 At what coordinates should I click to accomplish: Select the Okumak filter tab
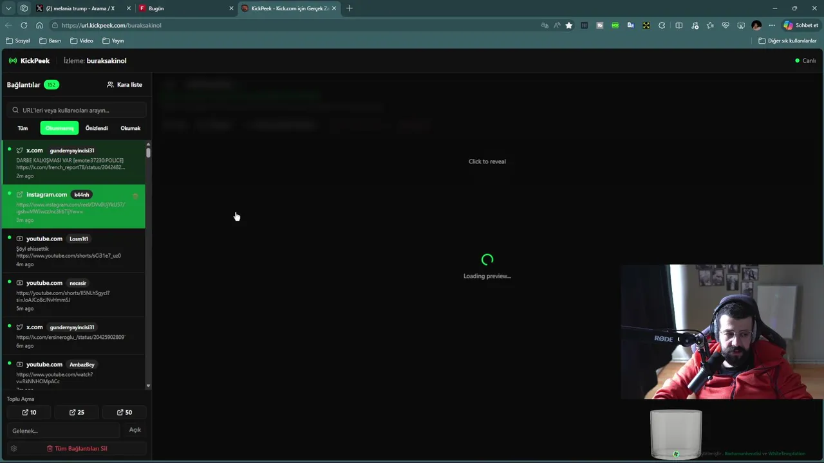(130, 128)
